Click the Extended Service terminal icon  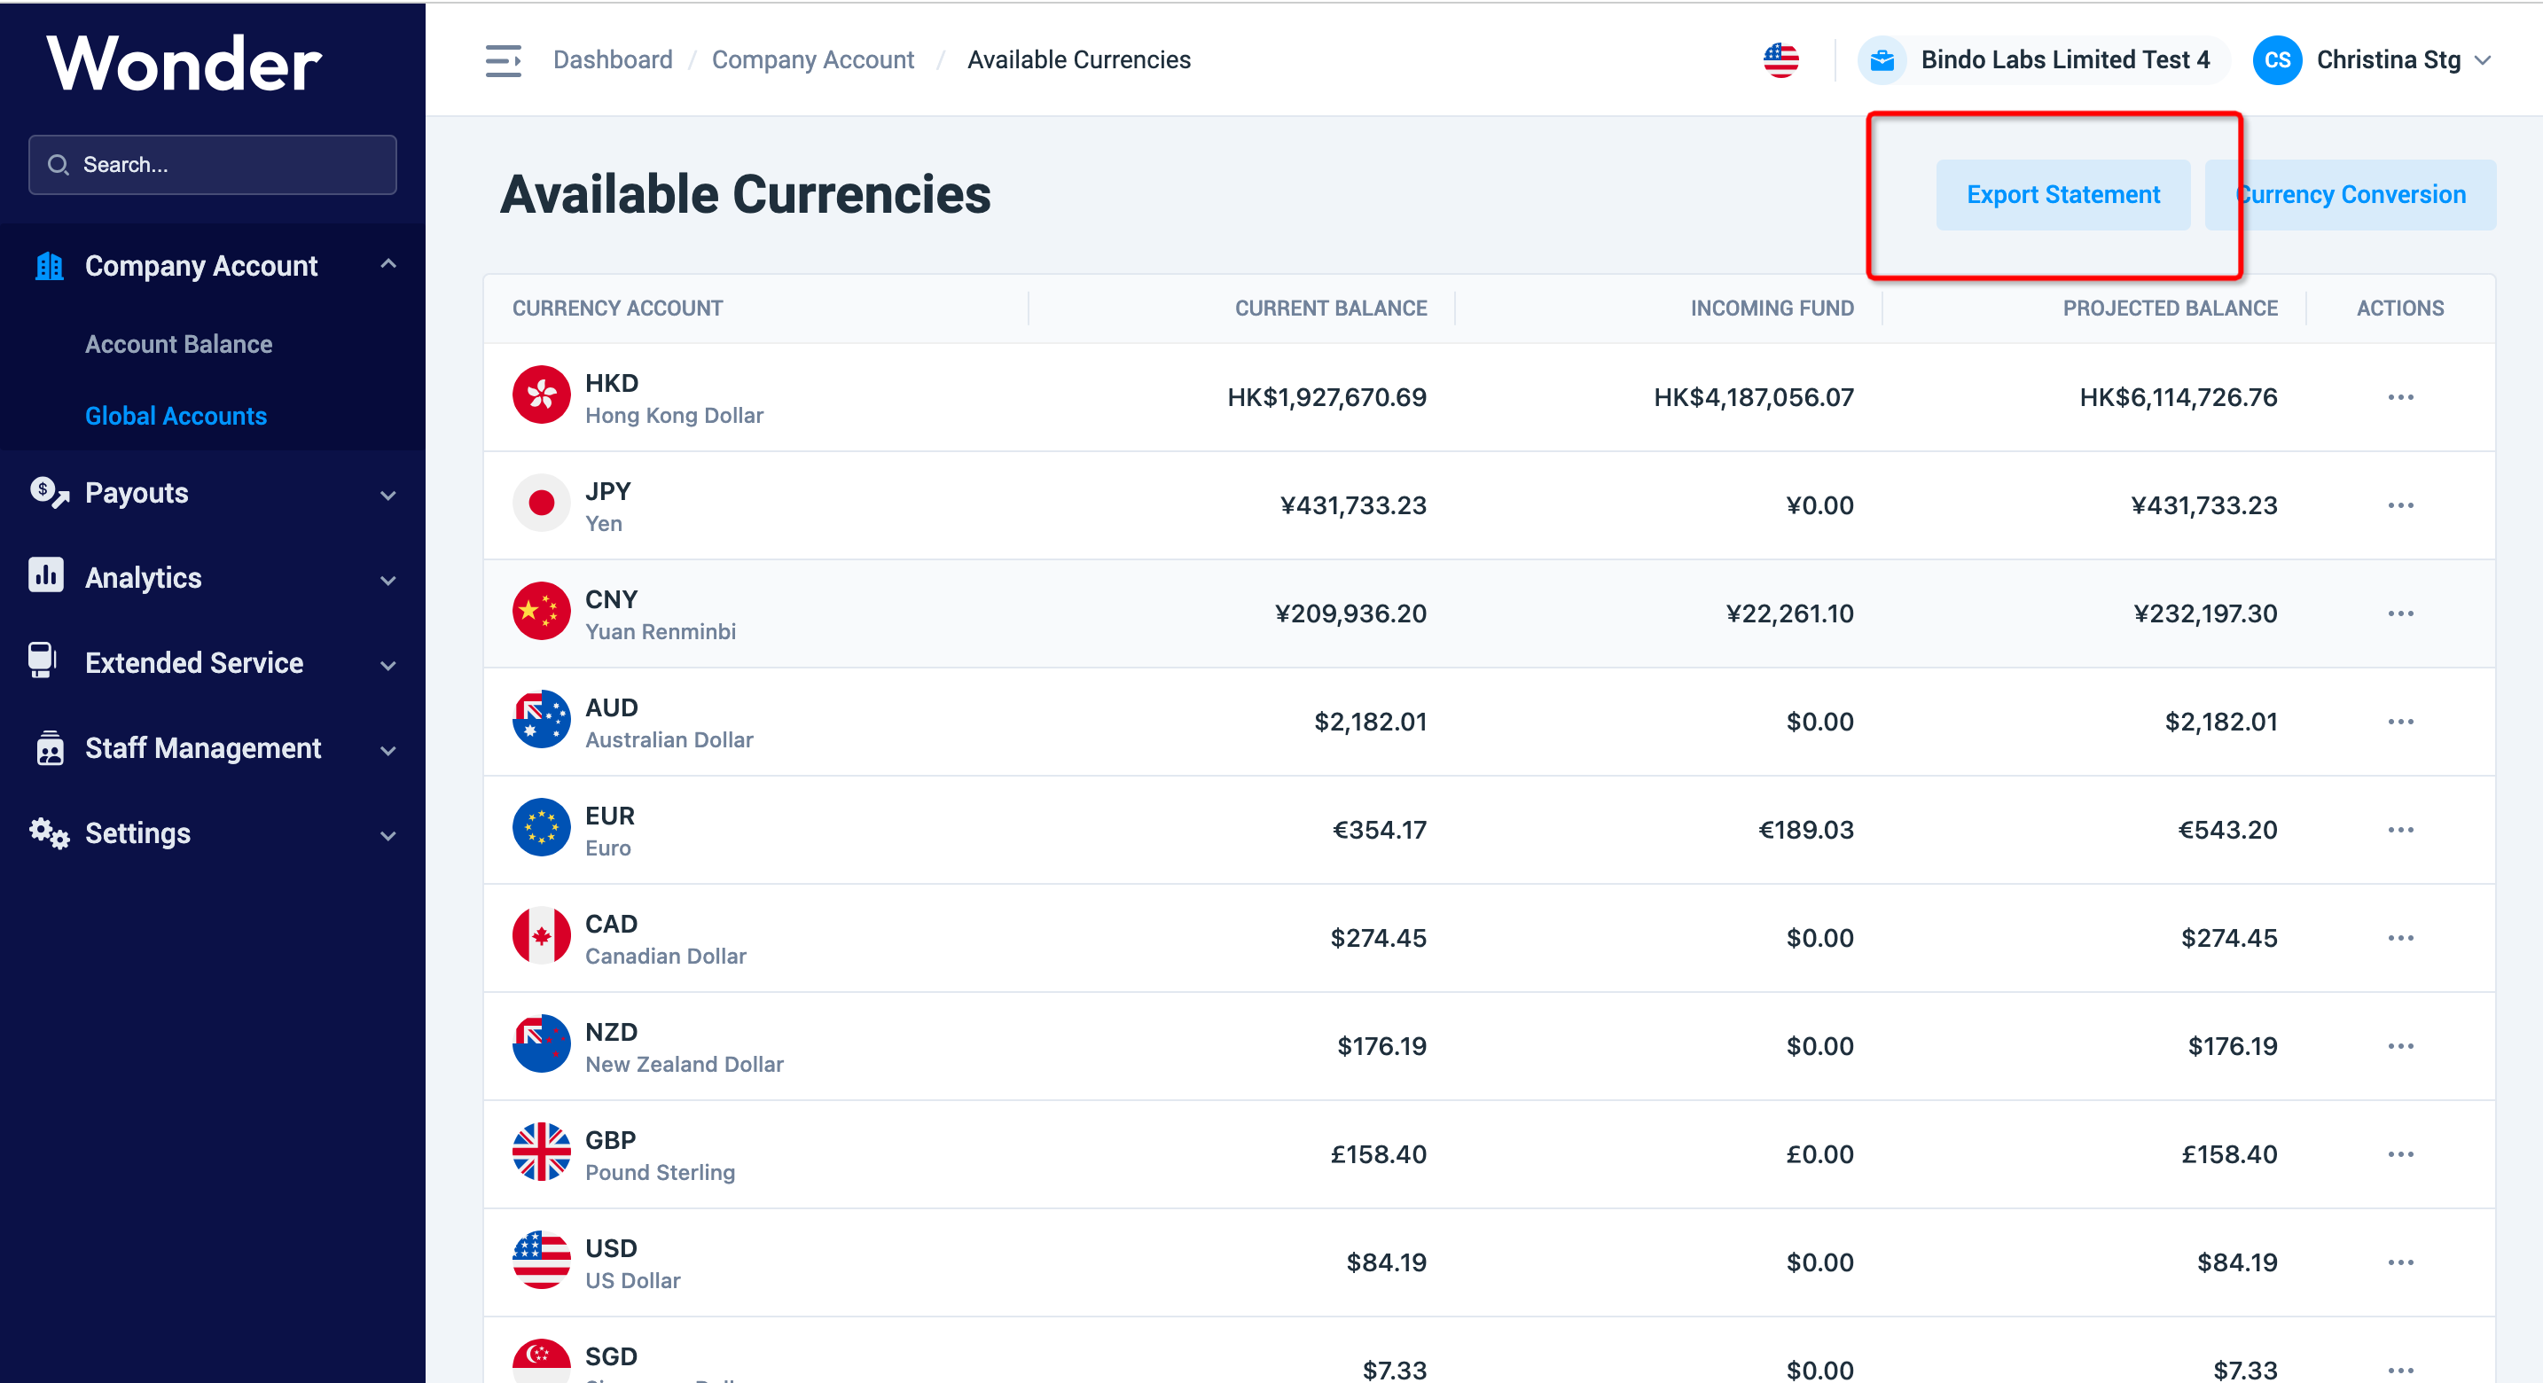(x=43, y=660)
